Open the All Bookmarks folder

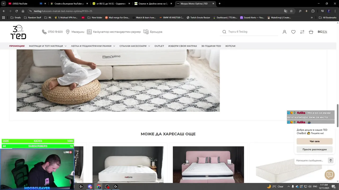point(328,18)
